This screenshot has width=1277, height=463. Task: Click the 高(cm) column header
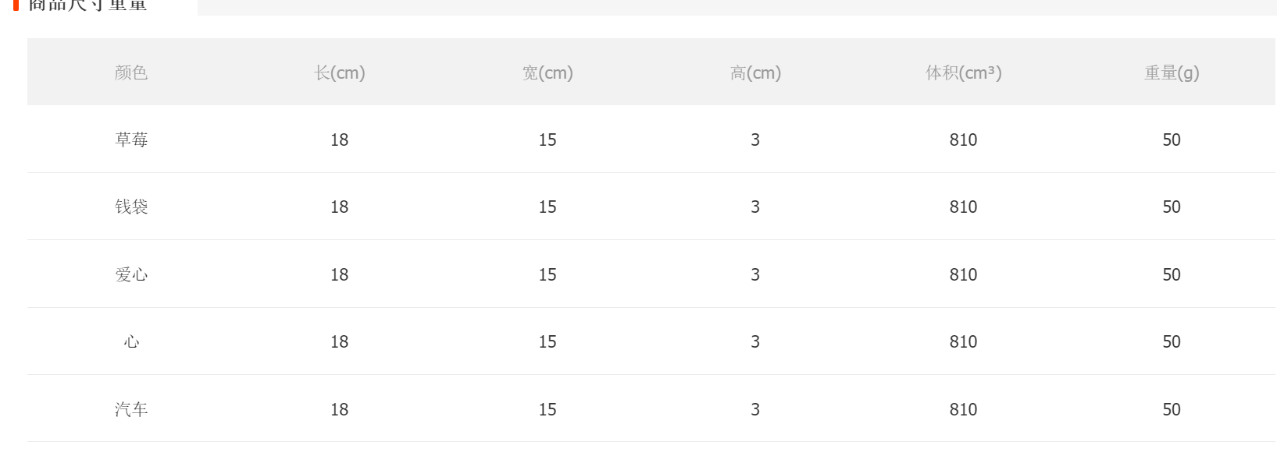pos(755,72)
